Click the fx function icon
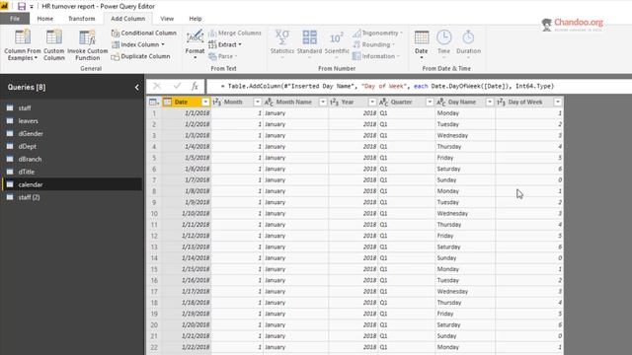This screenshot has height=355, width=632. click(195, 86)
